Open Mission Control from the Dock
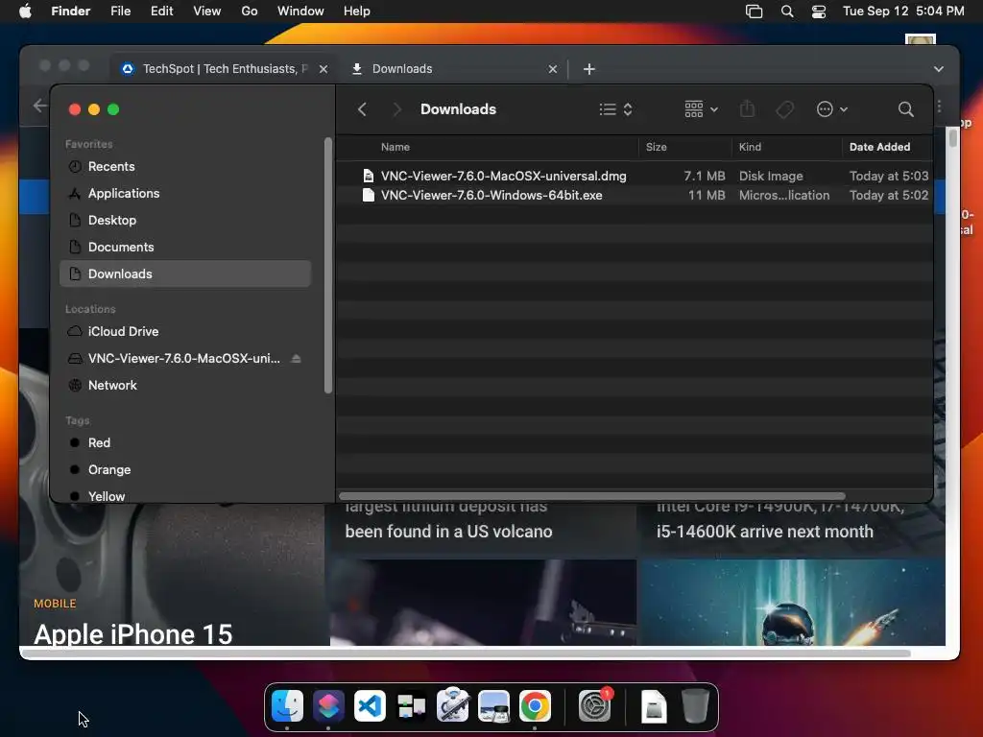Image resolution: width=983 pixels, height=737 pixels. pos(411,705)
